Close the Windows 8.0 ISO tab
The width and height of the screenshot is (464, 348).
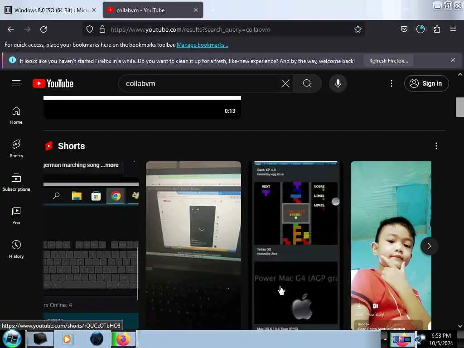tap(94, 10)
